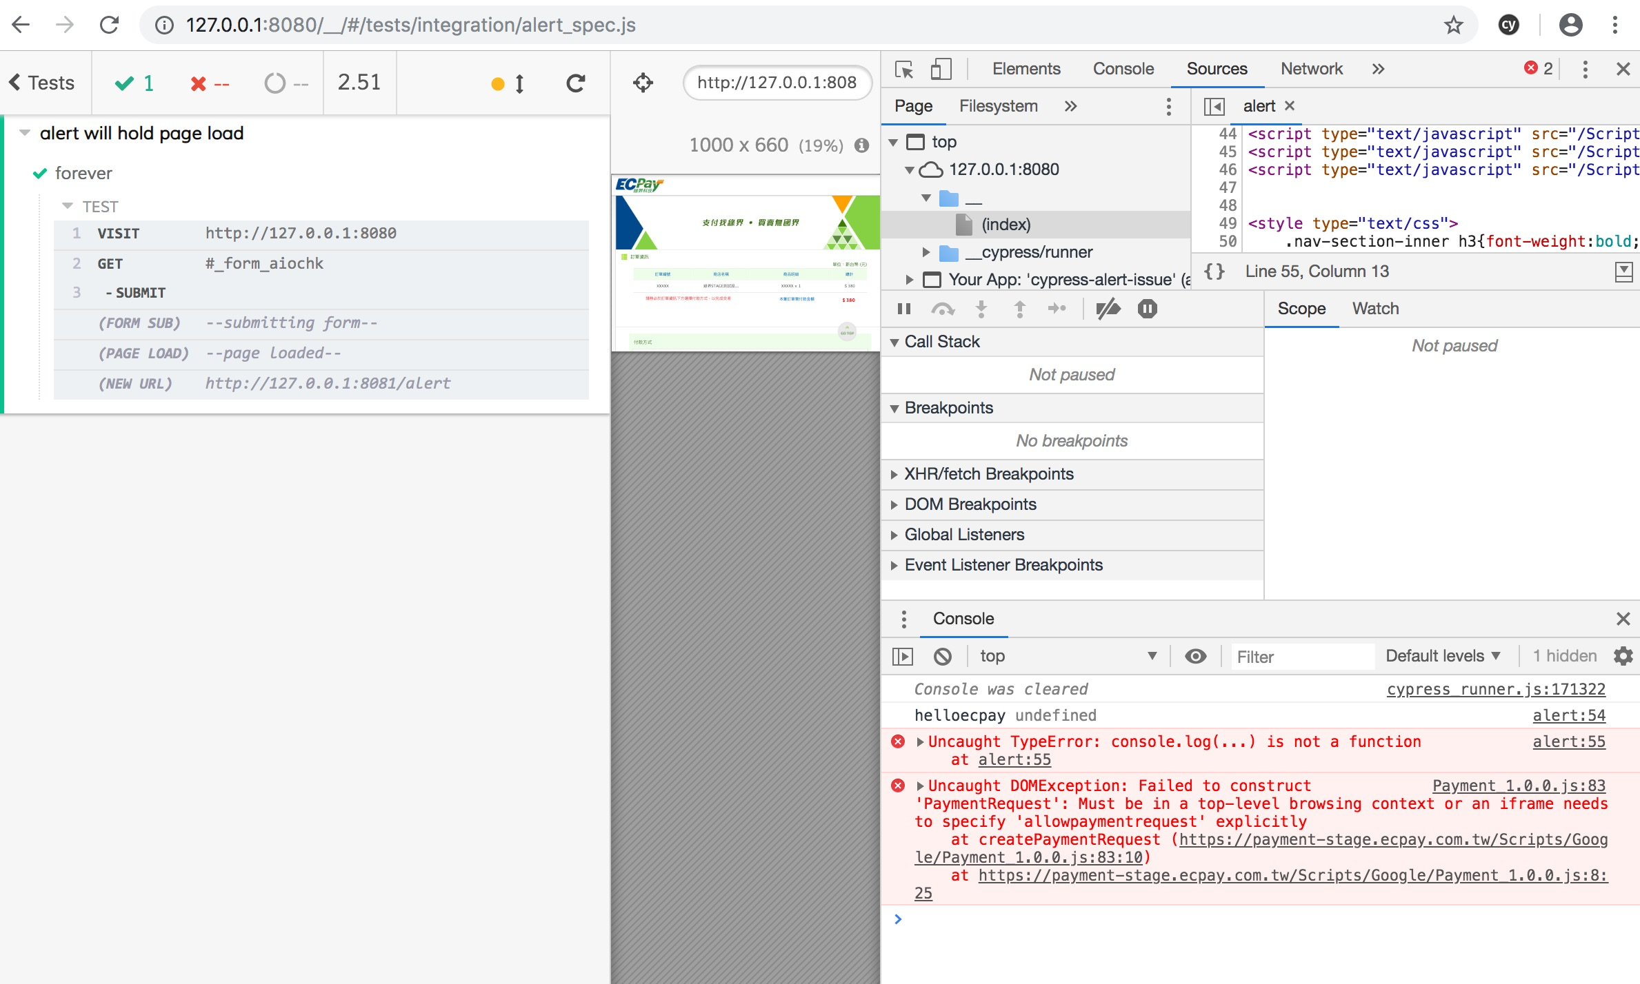Click the inspect element picker icon
Viewport: 1640px width, 984px height.
[903, 70]
